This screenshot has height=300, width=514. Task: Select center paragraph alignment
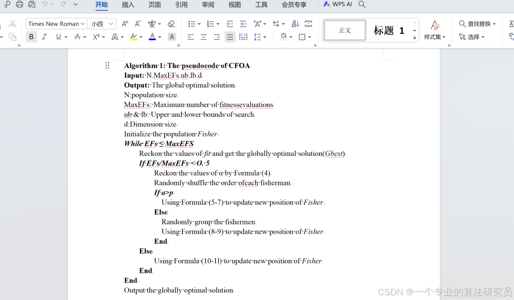(203, 37)
